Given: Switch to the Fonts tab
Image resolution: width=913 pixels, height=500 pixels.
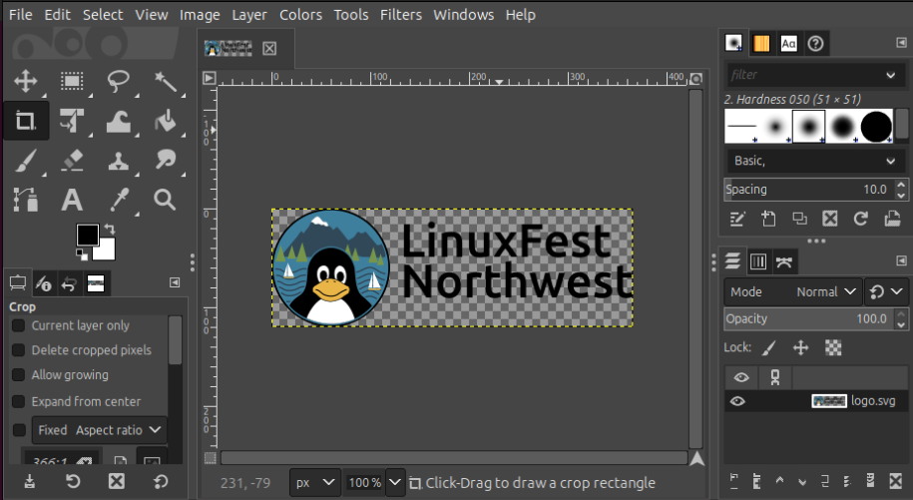Looking at the screenshot, I should pyautogui.click(x=788, y=43).
